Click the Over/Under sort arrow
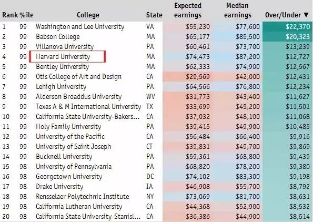This screenshot has height=222, width=313. click(306, 15)
